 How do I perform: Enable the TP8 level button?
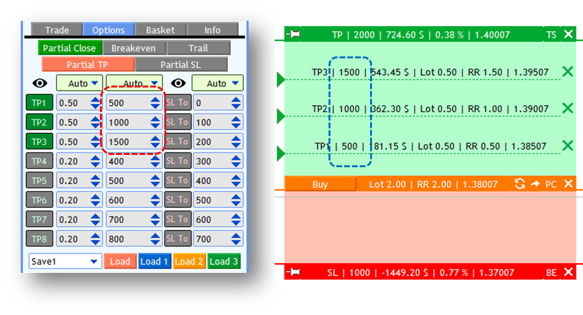(x=40, y=239)
